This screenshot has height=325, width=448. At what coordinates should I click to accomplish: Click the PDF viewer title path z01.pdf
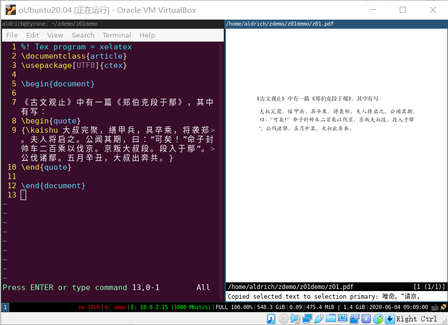(x=280, y=24)
